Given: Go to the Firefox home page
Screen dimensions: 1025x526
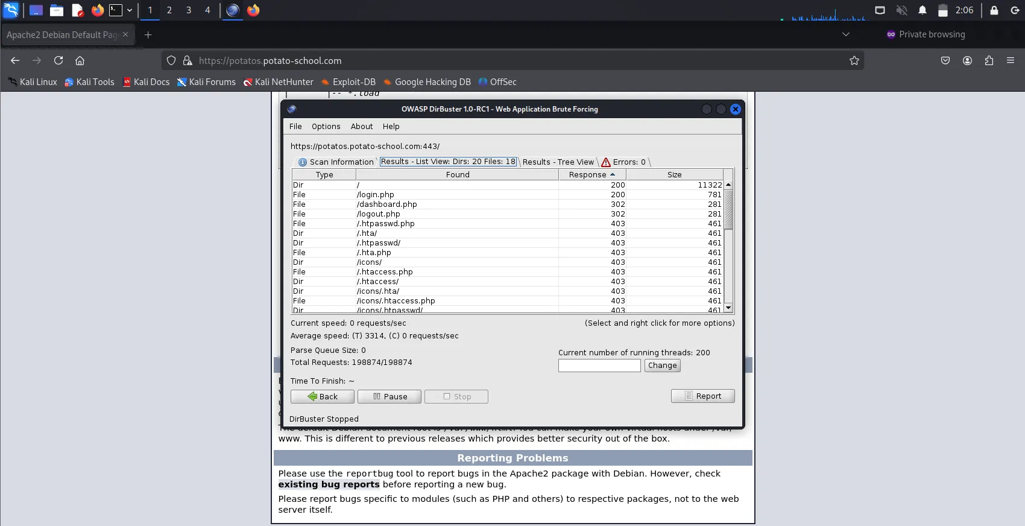Looking at the screenshot, I should (x=80, y=60).
